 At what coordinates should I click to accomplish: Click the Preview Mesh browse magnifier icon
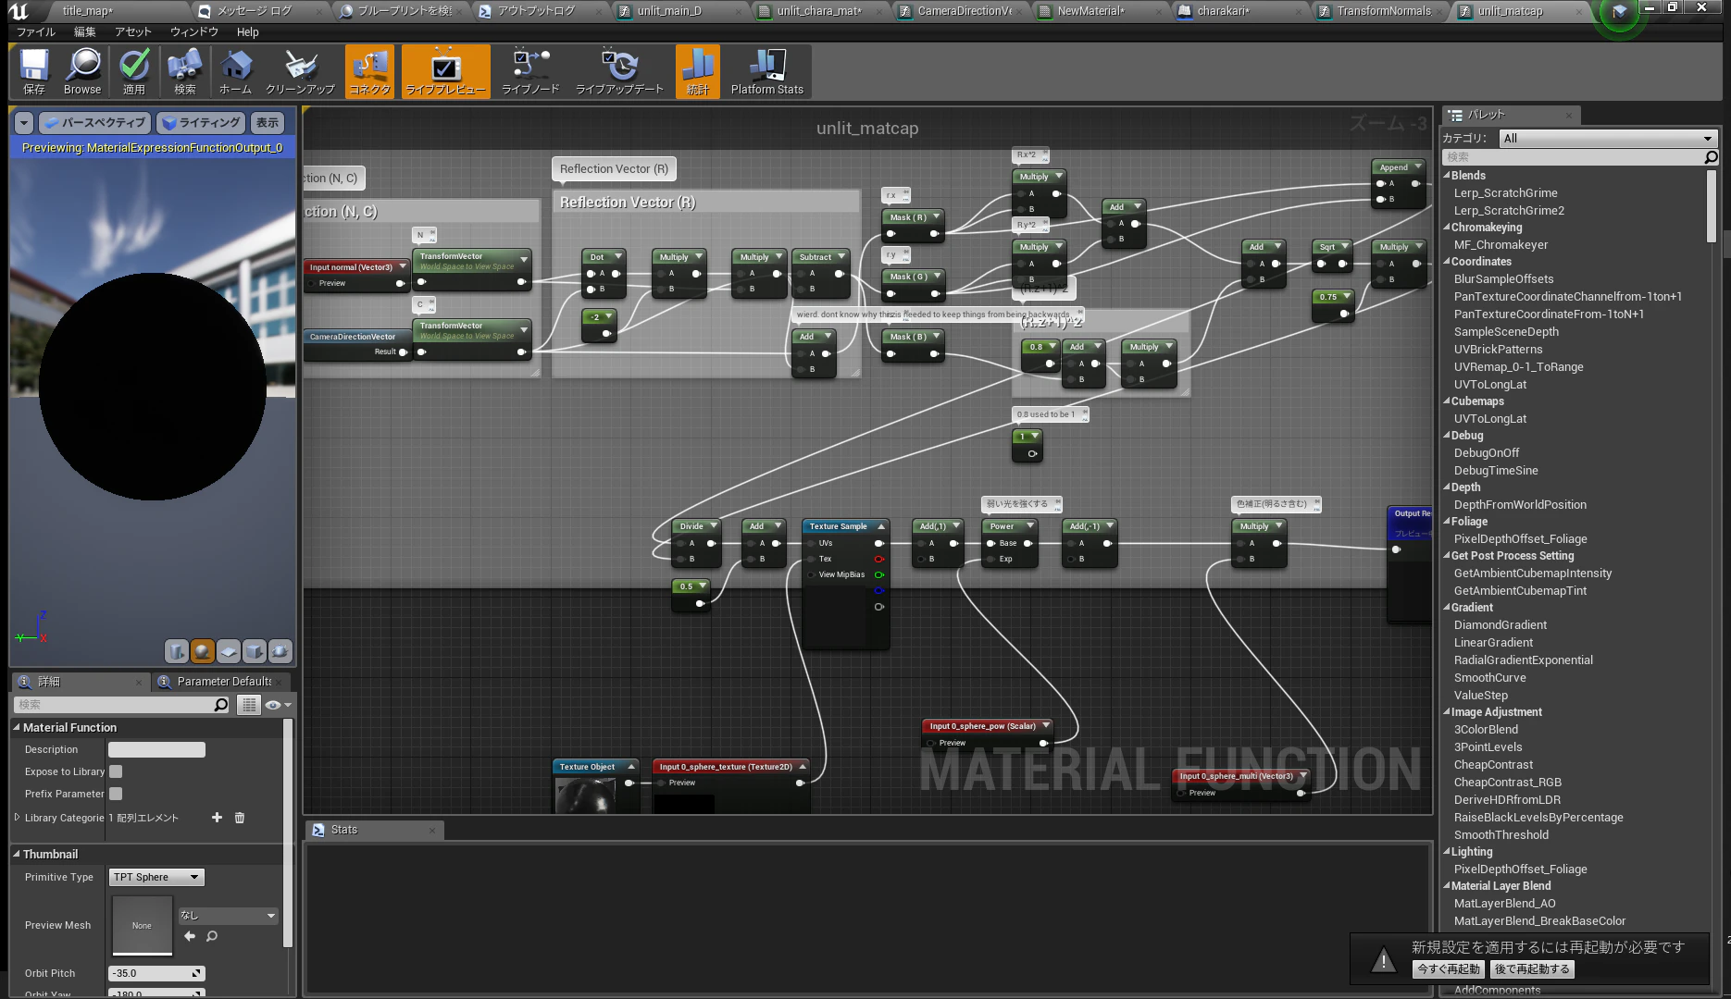click(x=212, y=936)
